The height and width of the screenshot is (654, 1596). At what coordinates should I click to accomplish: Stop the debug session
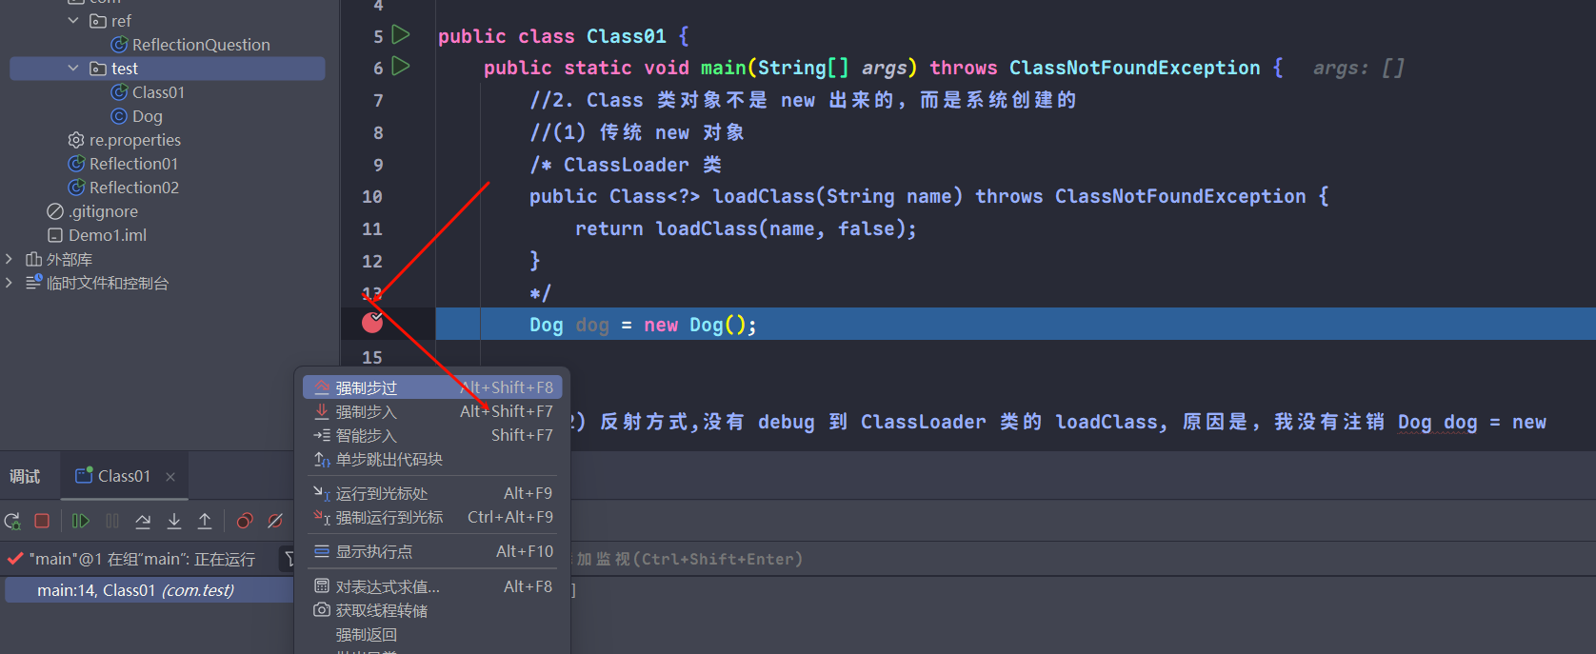click(x=42, y=521)
